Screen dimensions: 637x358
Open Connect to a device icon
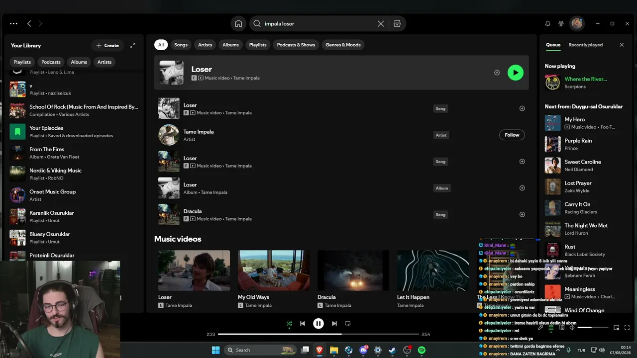(562, 328)
